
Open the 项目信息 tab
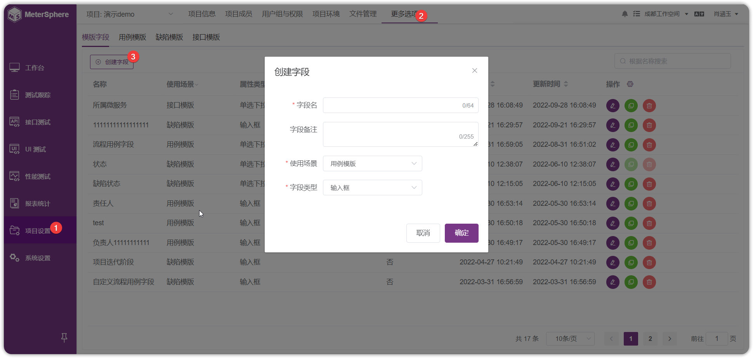click(202, 14)
